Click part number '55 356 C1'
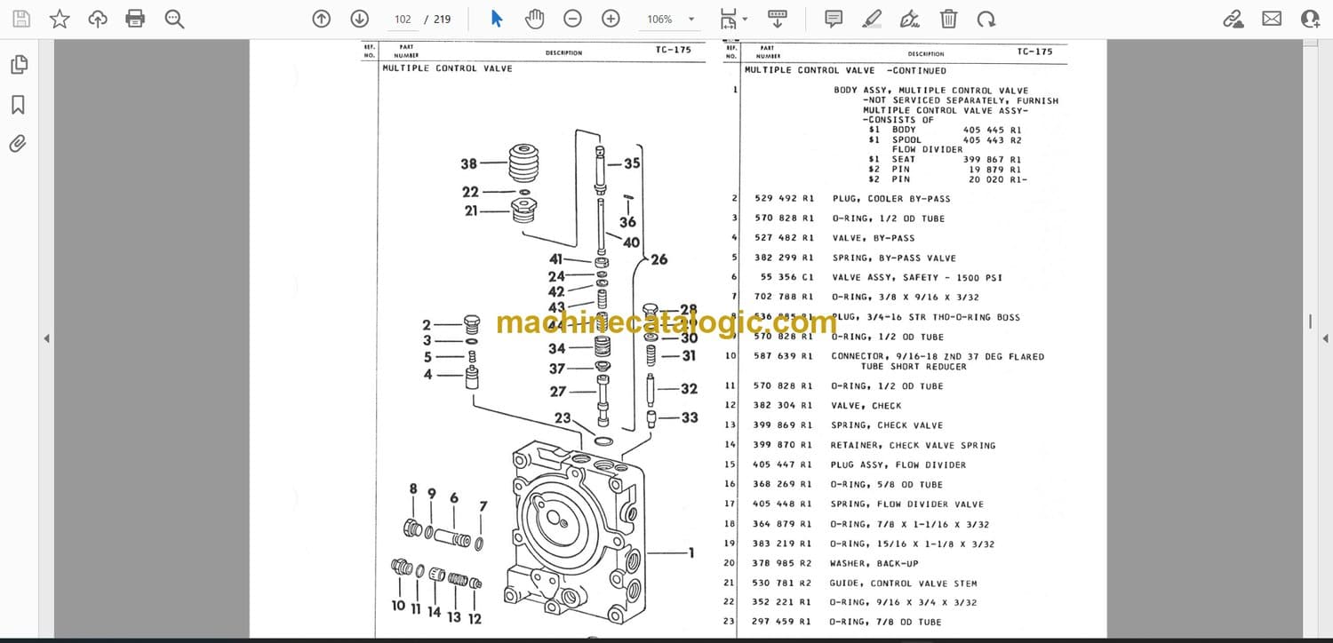The height and width of the screenshot is (643, 1333). tap(787, 278)
